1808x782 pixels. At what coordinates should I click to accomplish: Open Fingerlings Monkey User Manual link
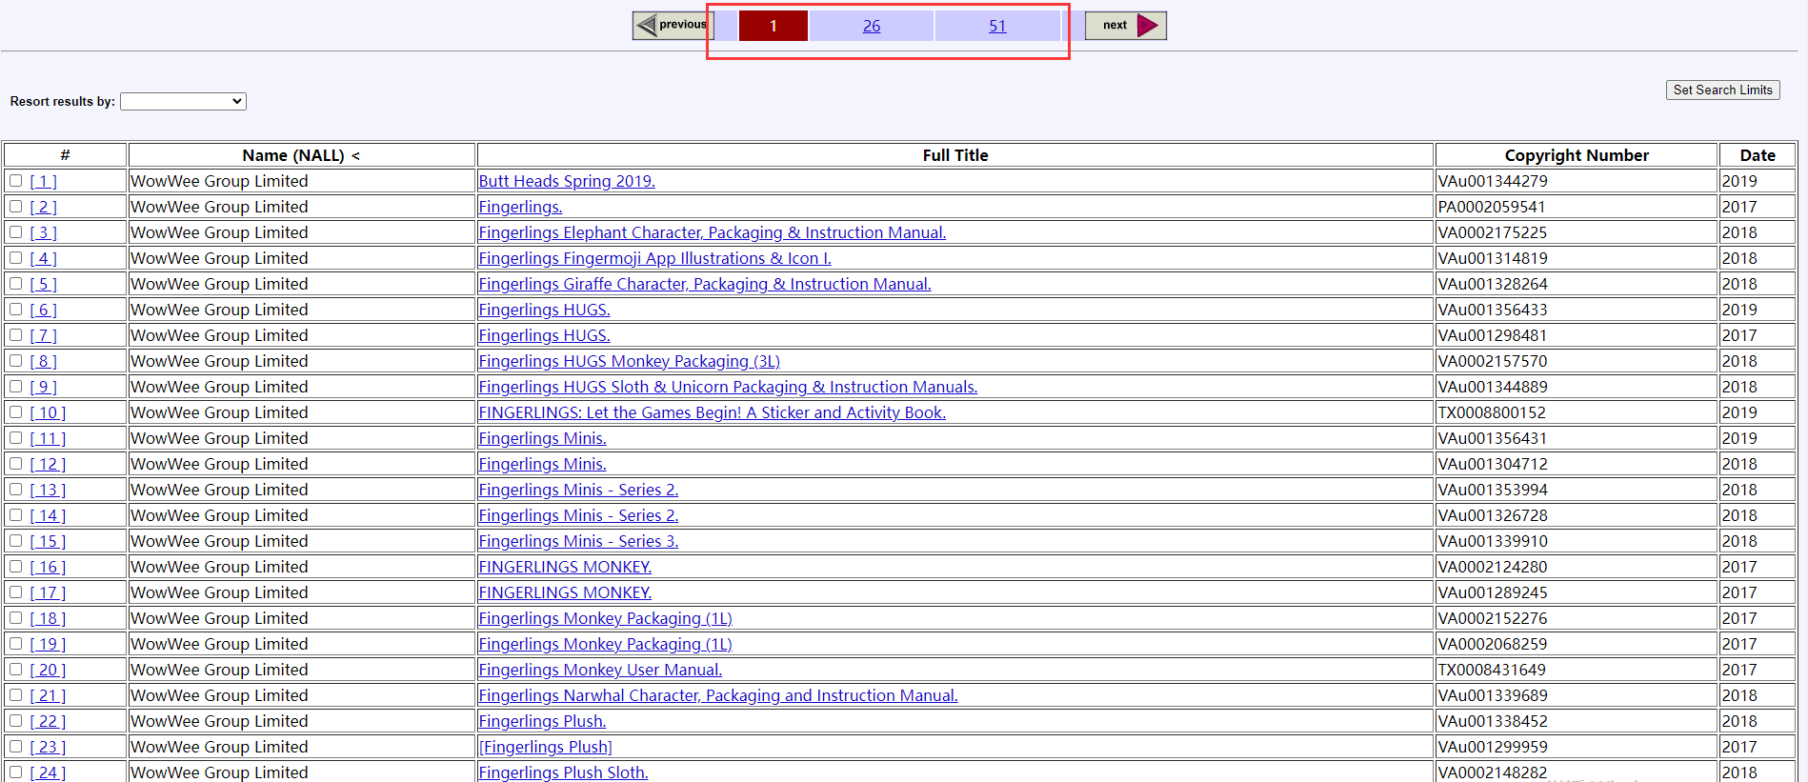pos(600,670)
